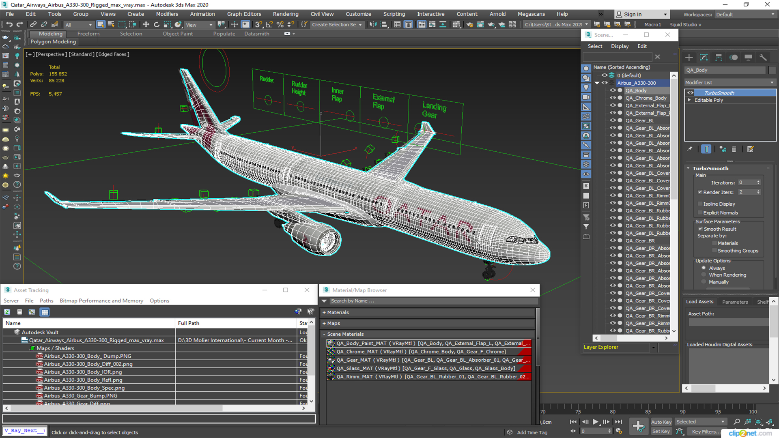
Task: Expand the Maps group in Material Browser
Action: click(324, 324)
